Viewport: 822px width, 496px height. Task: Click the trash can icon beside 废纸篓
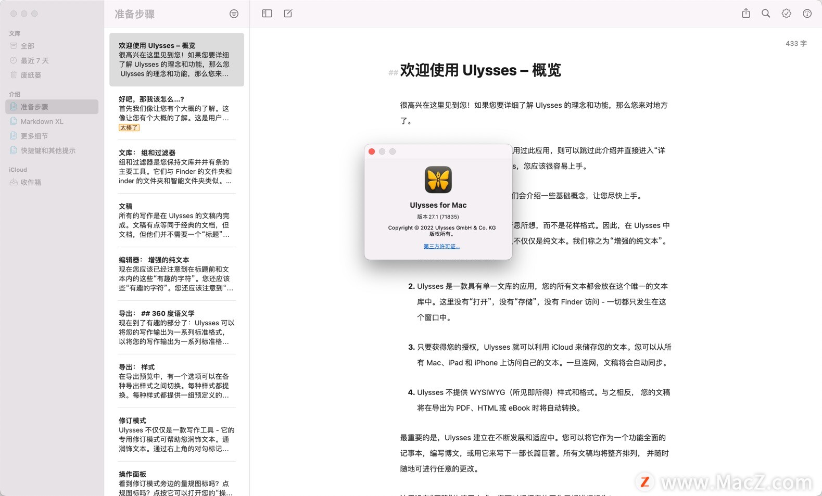pos(14,75)
